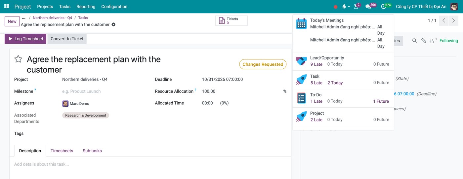Go to Northern deliveries - Q4 breadcrumb

pos(52,18)
